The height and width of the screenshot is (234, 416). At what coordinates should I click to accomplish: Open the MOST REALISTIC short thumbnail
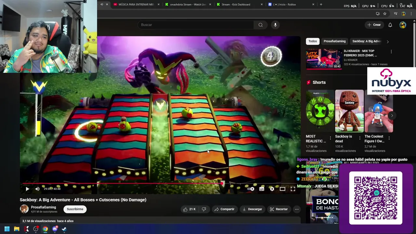(x=320, y=111)
